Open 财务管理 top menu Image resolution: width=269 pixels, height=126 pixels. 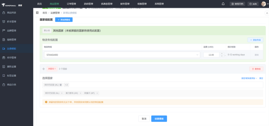tap(125, 4)
